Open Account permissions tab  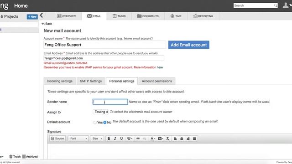157,81
